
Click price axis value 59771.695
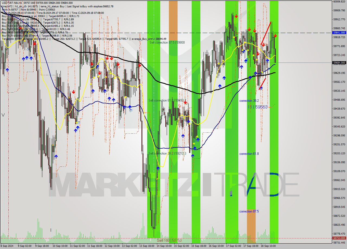(x=339, y=46)
